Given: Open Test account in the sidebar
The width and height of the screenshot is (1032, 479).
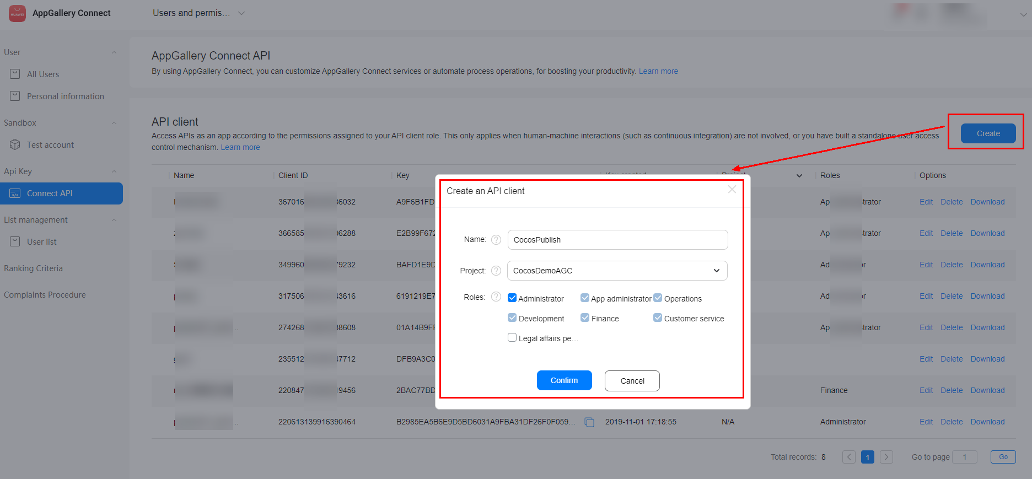Looking at the screenshot, I should click(x=50, y=145).
